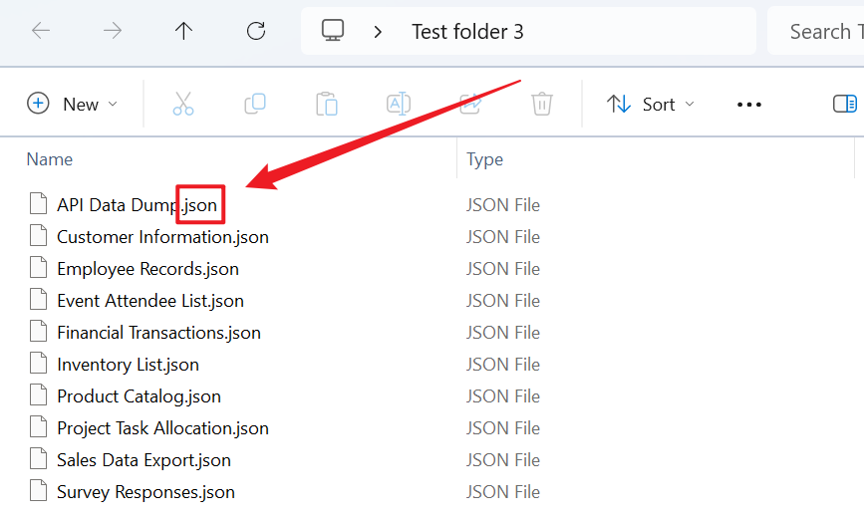Select the Financial Transactions.json file
864x522 pixels.
tap(158, 333)
